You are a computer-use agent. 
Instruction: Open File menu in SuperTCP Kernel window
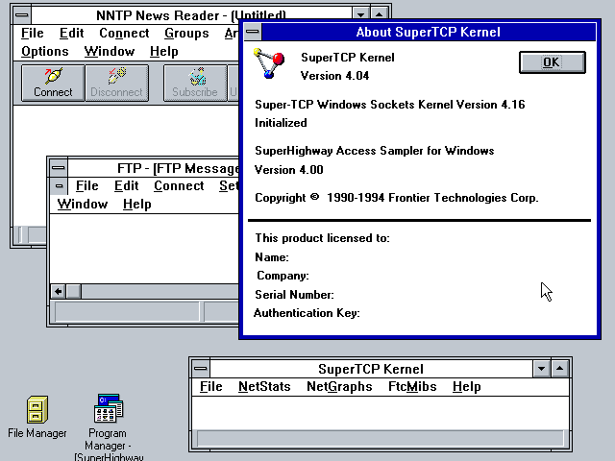pos(211,386)
